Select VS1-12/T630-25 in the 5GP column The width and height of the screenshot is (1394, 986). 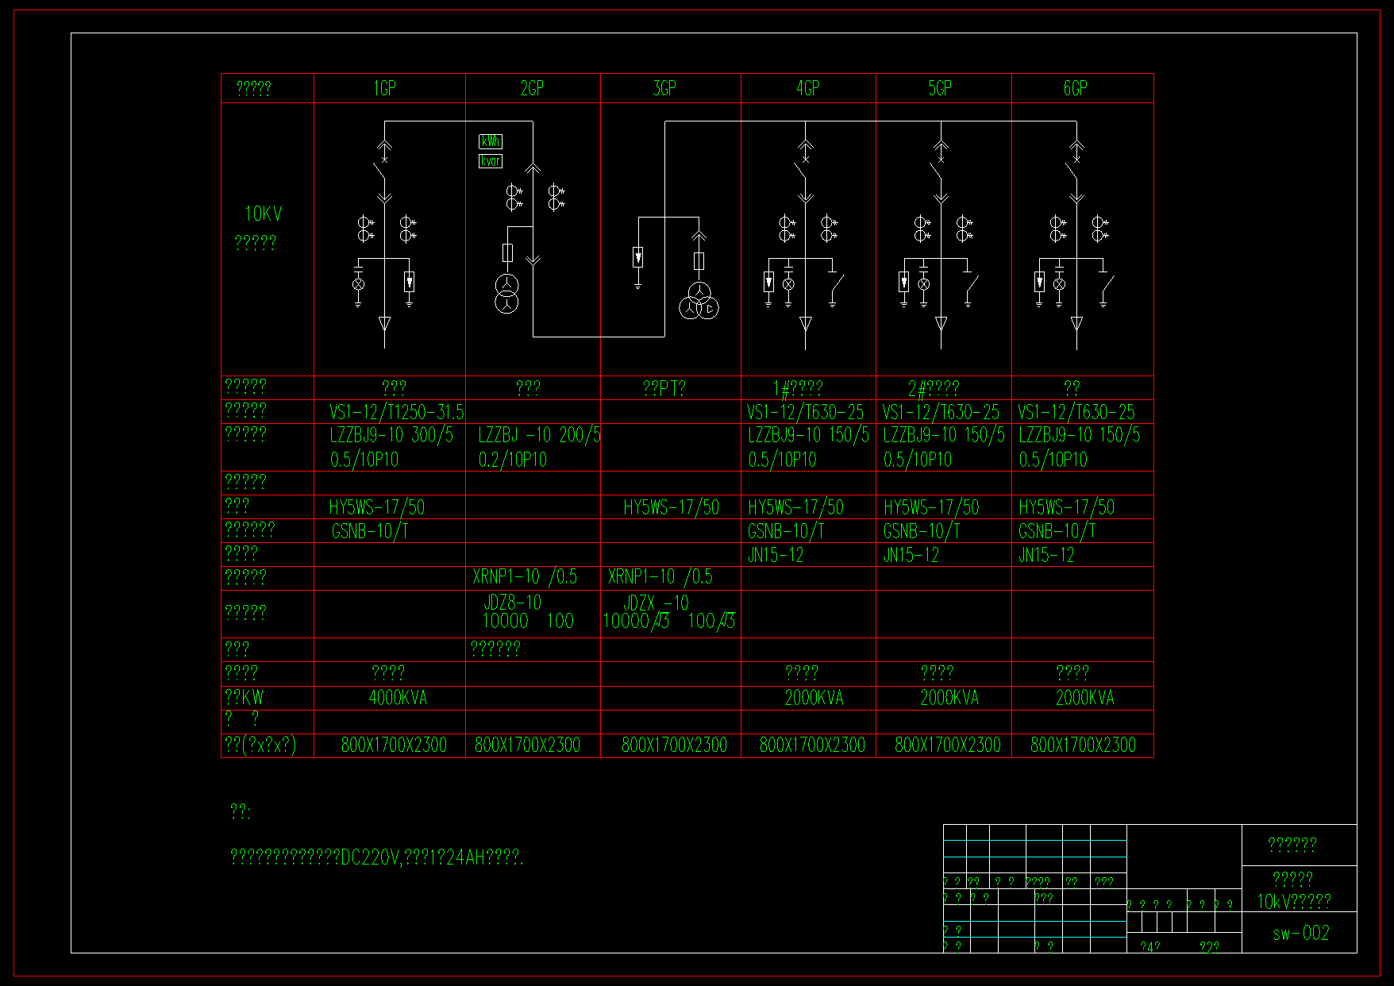pyautogui.click(x=942, y=412)
